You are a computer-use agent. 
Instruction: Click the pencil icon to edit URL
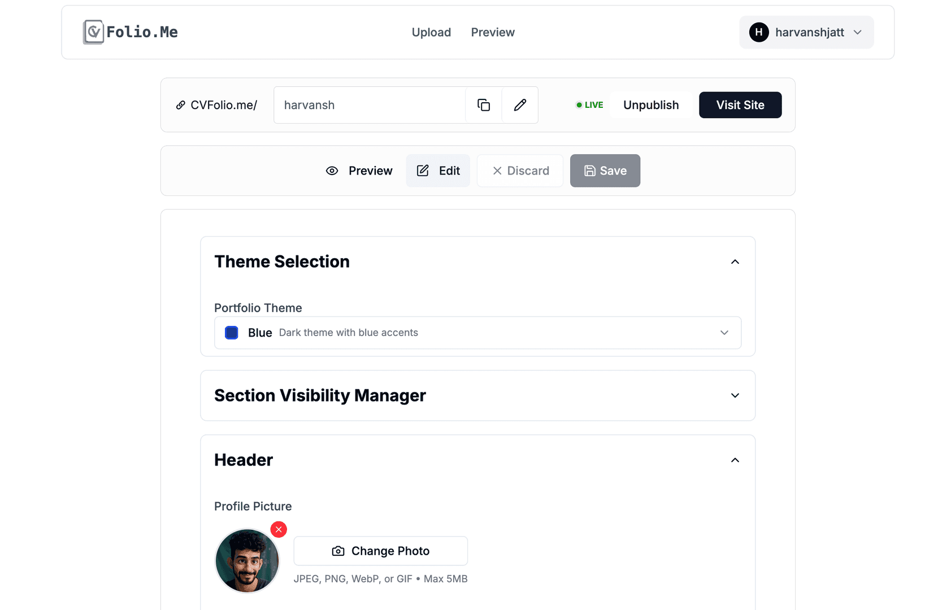pos(520,105)
